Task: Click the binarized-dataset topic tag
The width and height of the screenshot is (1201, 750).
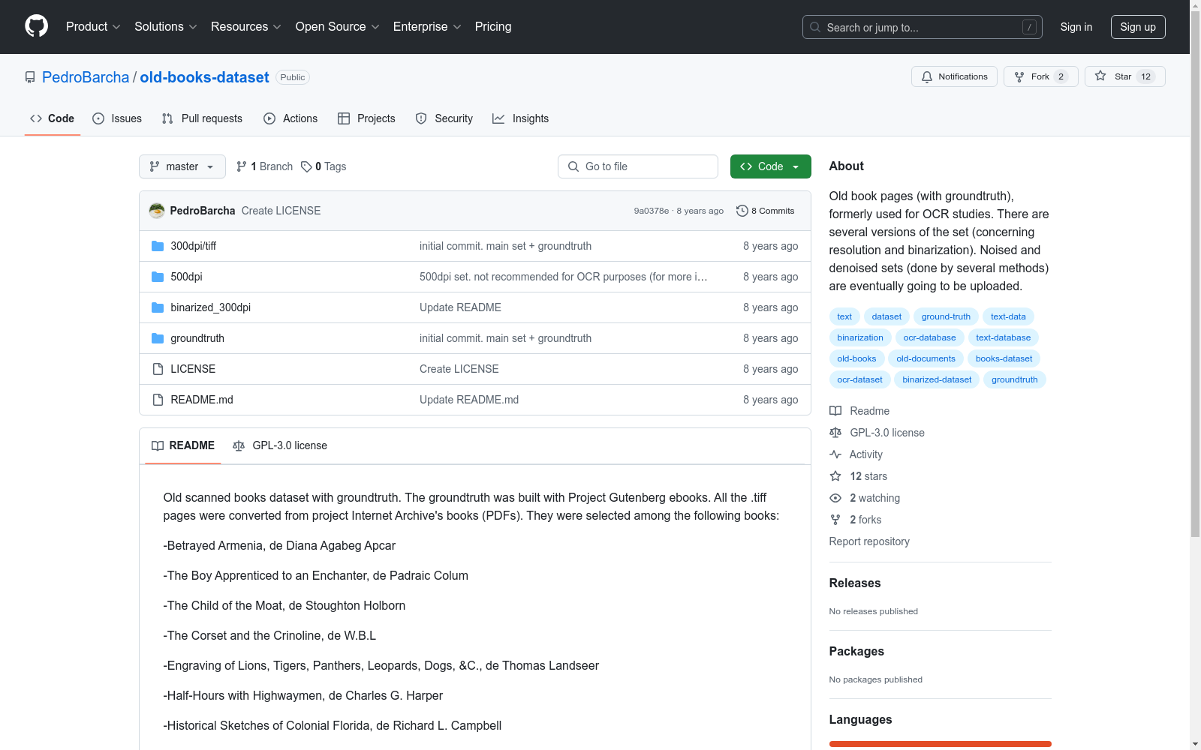Action: point(937,379)
